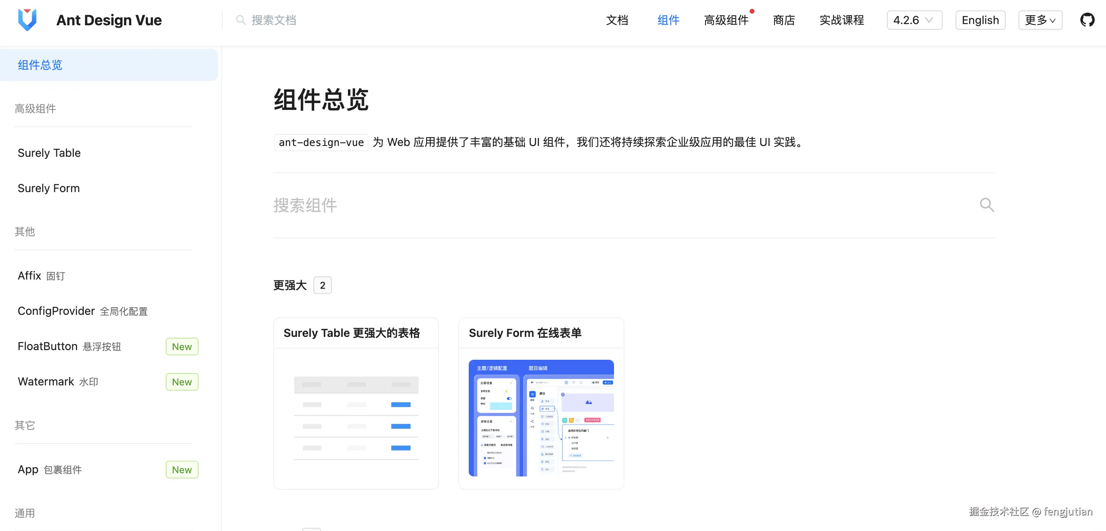Screen dimensions: 1106x531
Task: Open the 商店 nav link
Action: pyautogui.click(x=784, y=20)
